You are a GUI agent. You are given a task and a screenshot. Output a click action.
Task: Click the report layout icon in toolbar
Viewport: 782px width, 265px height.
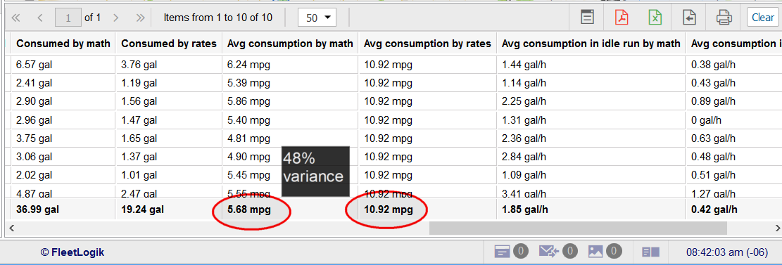tap(588, 18)
